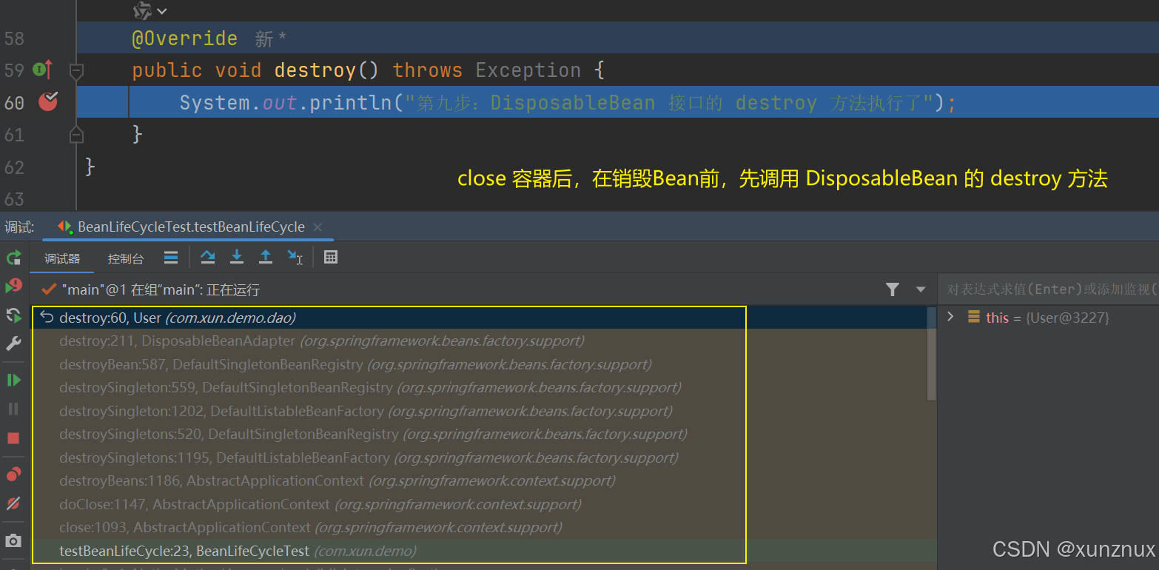This screenshot has width=1159, height=570.
Task: Close the BeanLifeCycleTest.testBeanLifeCycle debug tab
Action: pyautogui.click(x=318, y=227)
